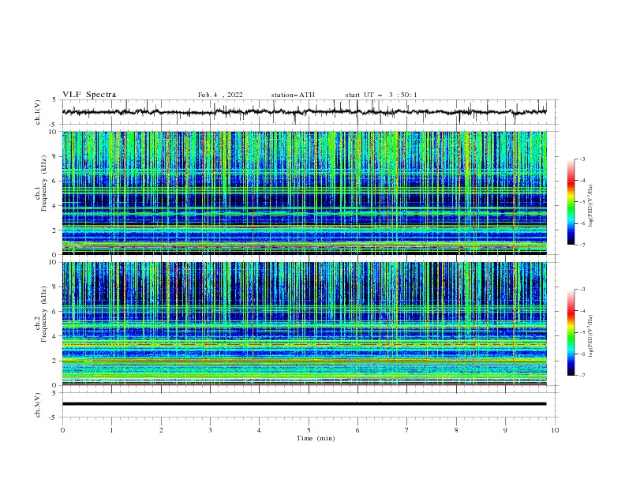625x483 pixels.
Task: Click time axis tick label '10'
Action: 555,430
